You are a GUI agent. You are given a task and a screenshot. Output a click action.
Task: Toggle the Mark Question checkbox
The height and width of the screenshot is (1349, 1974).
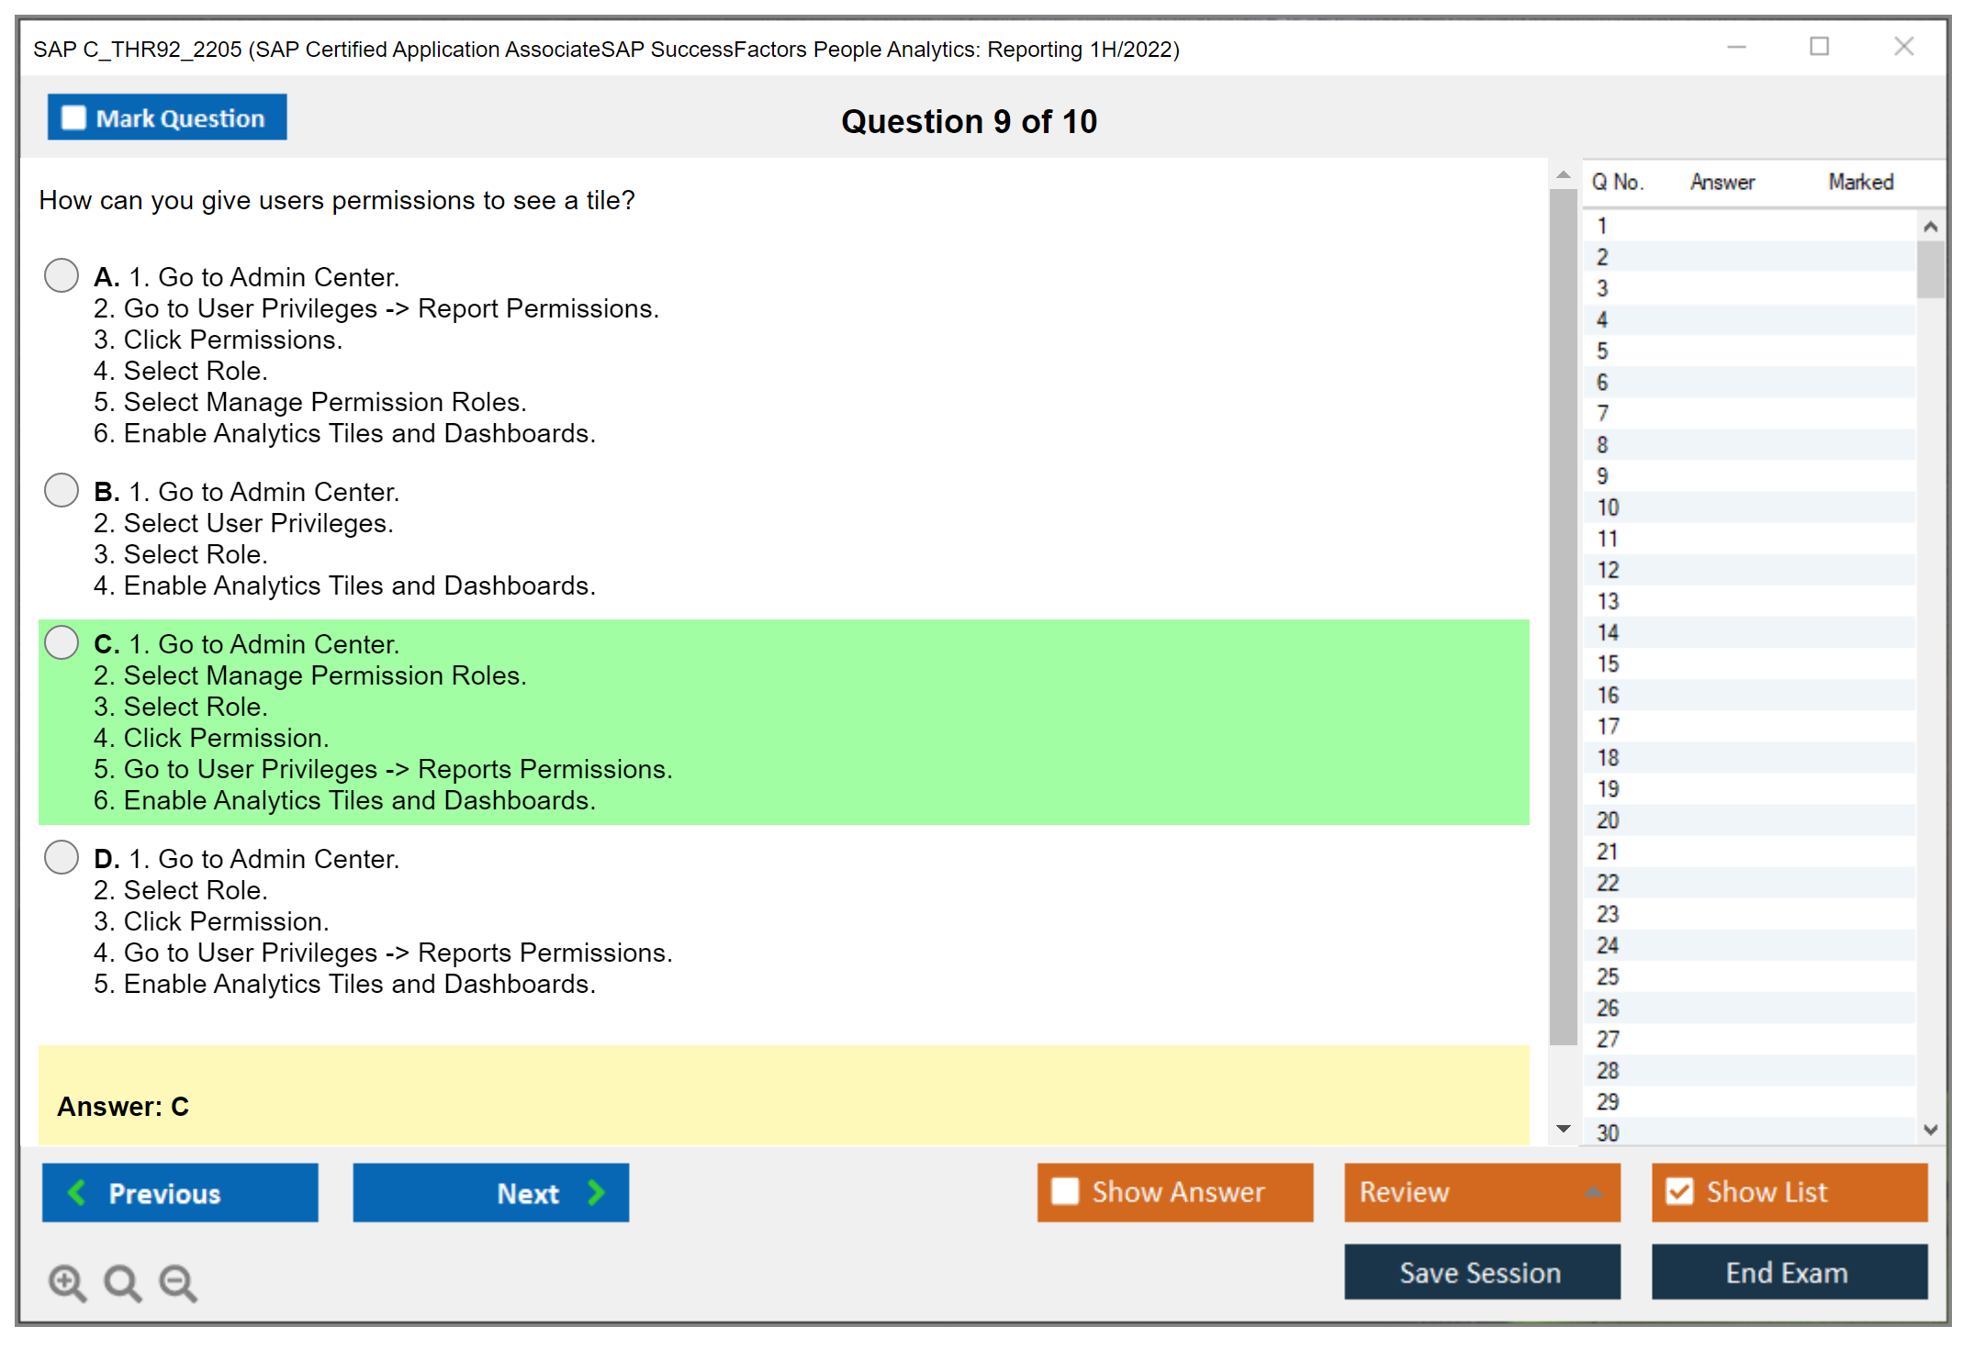(x=73, y=117)
